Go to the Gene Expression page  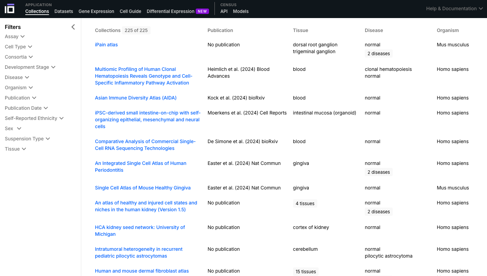click(x=96, y=11)
